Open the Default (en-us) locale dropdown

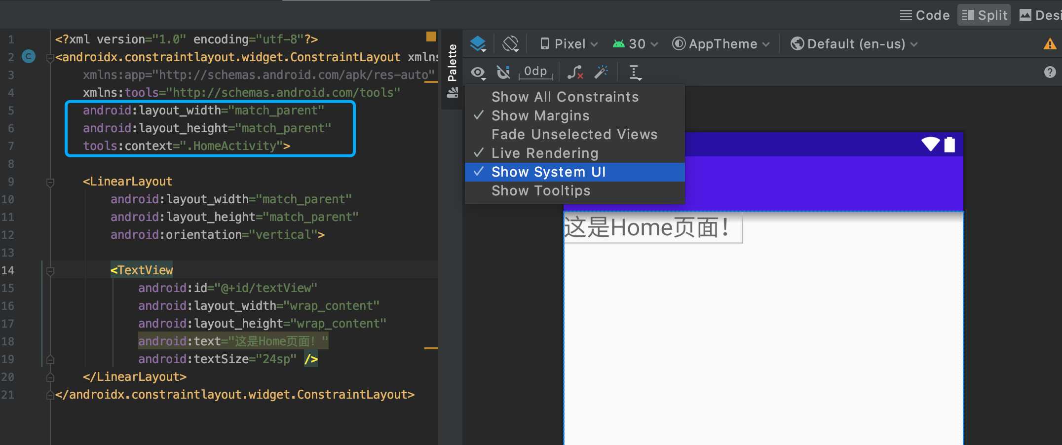[854, 44]
